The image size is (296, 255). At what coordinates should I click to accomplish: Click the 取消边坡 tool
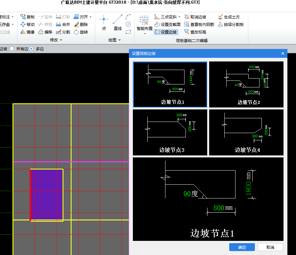[195, 17]
